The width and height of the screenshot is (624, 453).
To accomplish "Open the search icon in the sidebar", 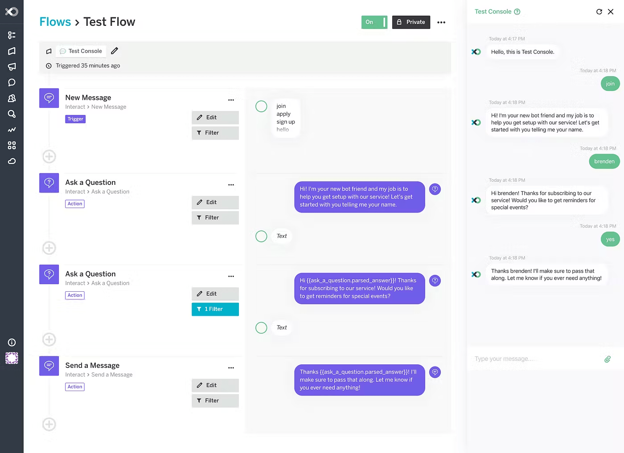I will click(x=12, y=114).
